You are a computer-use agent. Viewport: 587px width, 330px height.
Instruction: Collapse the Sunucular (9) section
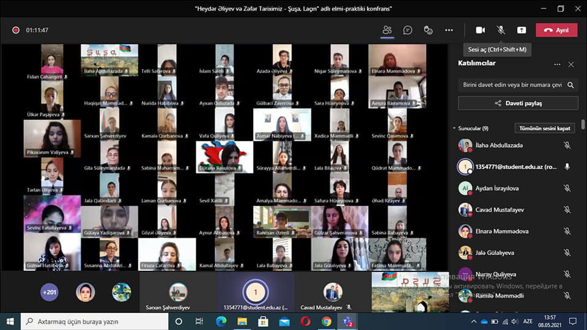coord(454,128)
